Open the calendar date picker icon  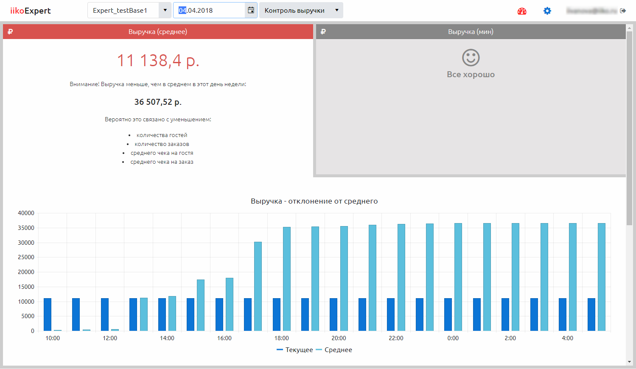251,10
